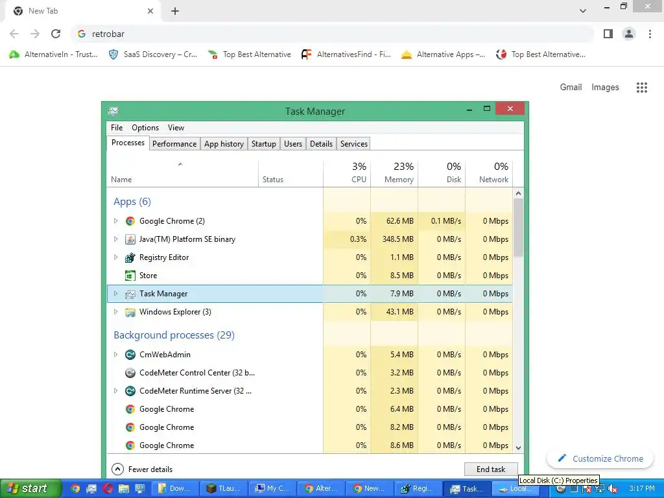Click the Registry Editor process icon
Image resolution: width=664 pixels, height=498 pixels.
click(130, 257)
